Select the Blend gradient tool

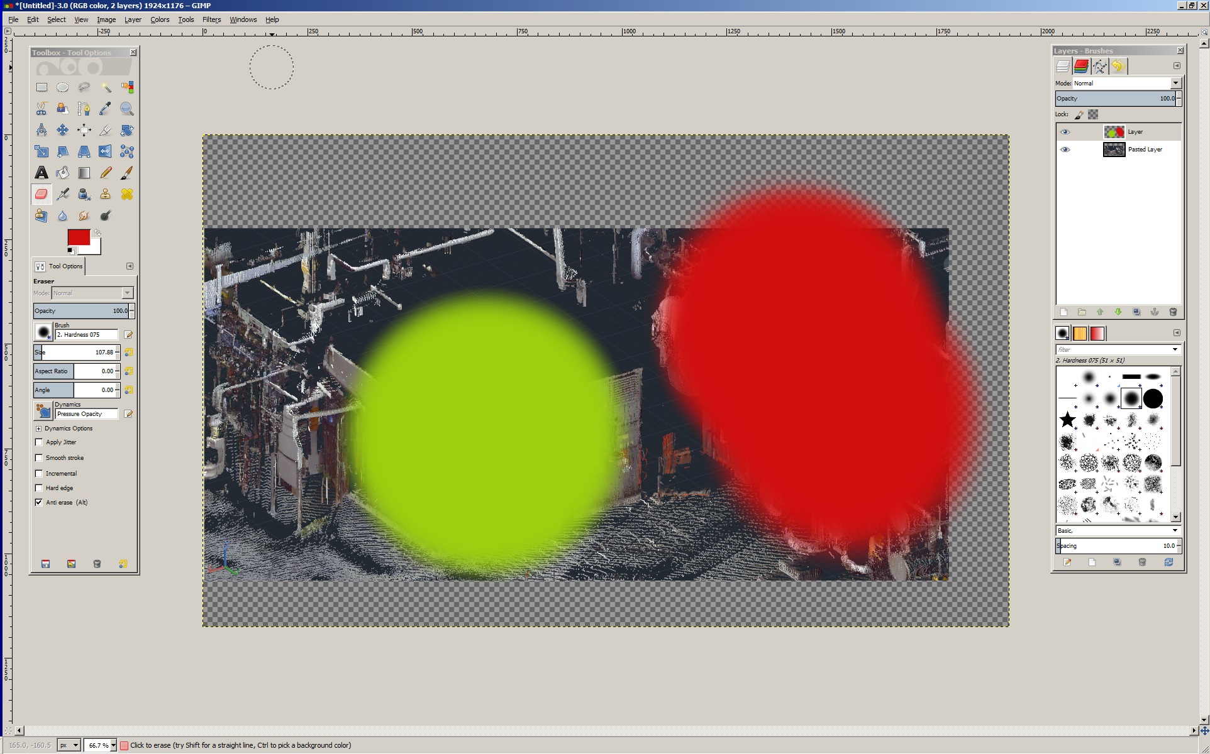pyautogui.click(x=84, y=173)
